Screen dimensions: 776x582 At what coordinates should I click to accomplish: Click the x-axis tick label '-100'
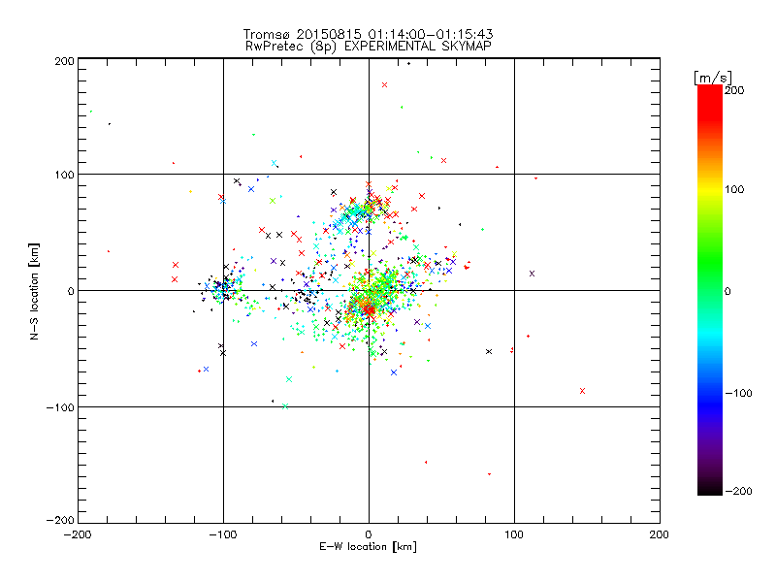click(223, 534)
